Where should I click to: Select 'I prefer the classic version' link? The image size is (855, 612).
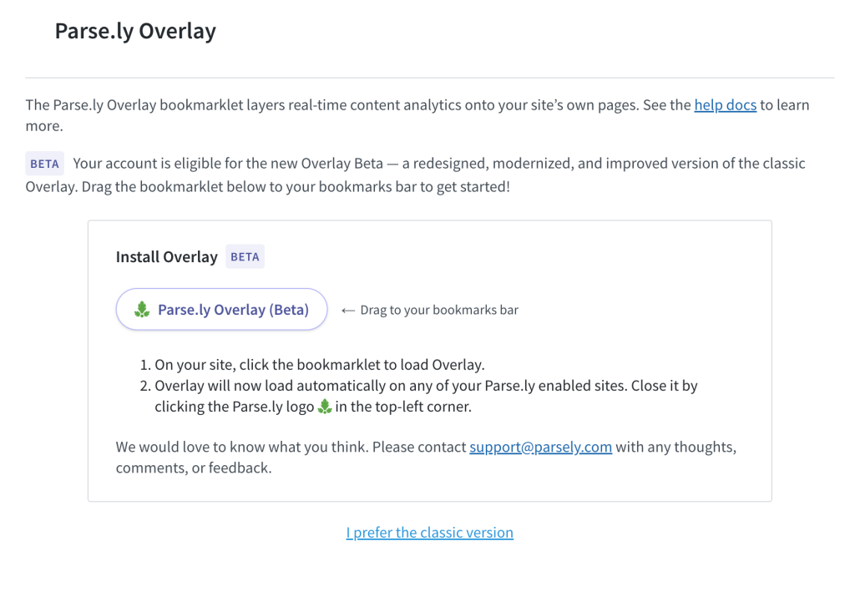[x=430, y=533]
